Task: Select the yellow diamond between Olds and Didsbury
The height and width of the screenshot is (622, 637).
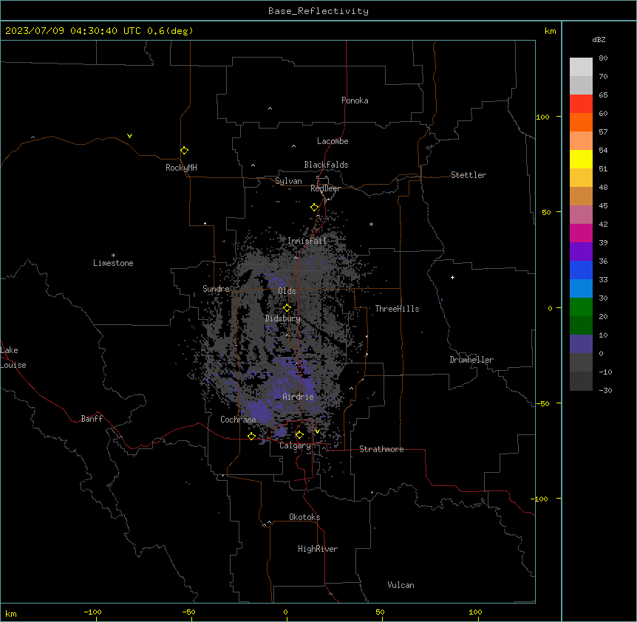Action: coord(287,308)
